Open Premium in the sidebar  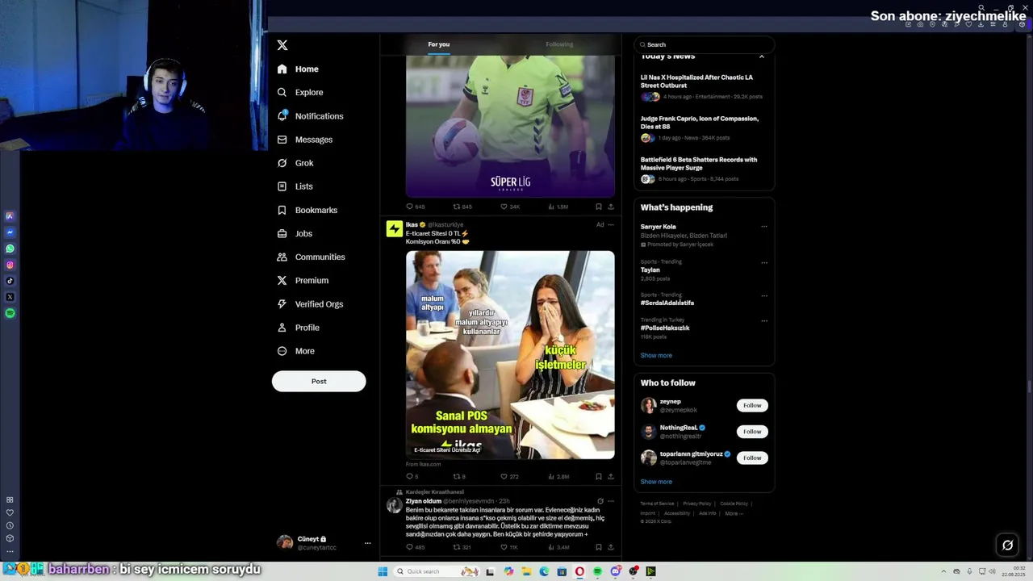tap(302, 280)
